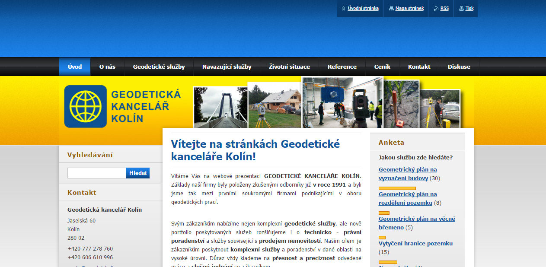Click the printer icon beside Tisk

click(461, 8)
